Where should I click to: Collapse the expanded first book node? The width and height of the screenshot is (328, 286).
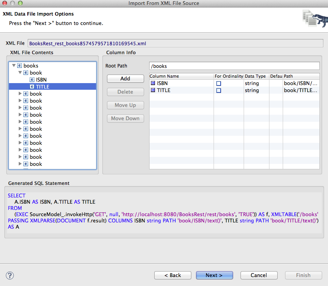click(x=20, y=73)
